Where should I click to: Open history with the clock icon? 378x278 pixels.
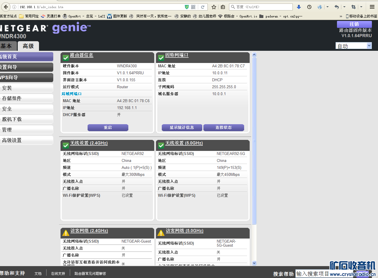click(x=309, y=7)
